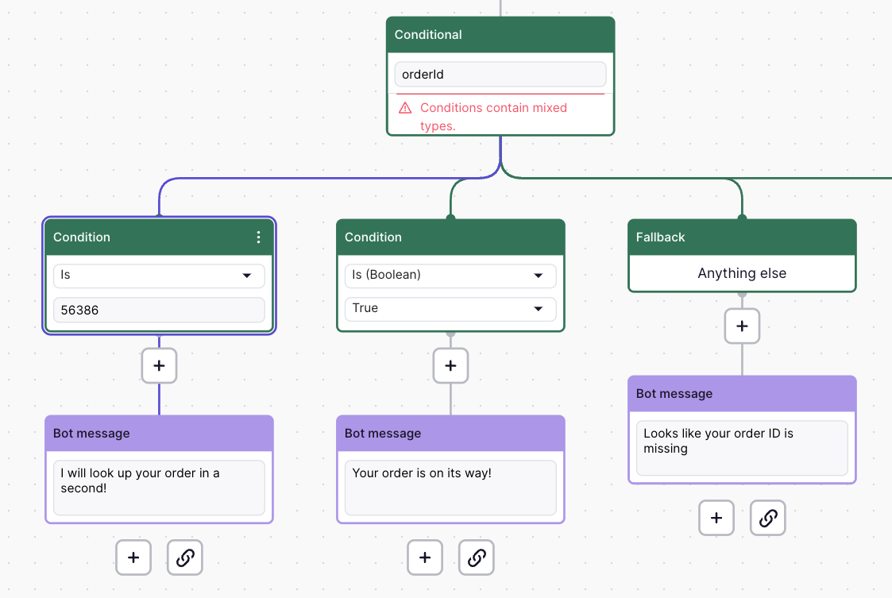Edit the "I will look up your order" message text

pos(159,487)
